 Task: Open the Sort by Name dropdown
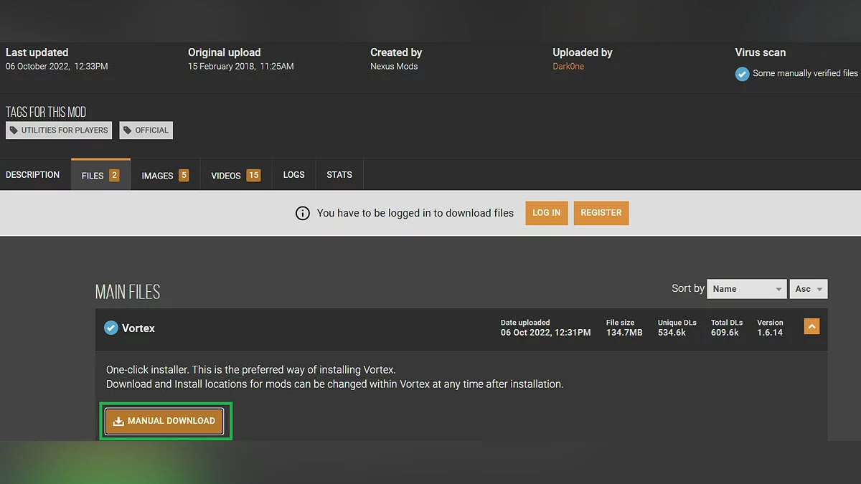746,289
